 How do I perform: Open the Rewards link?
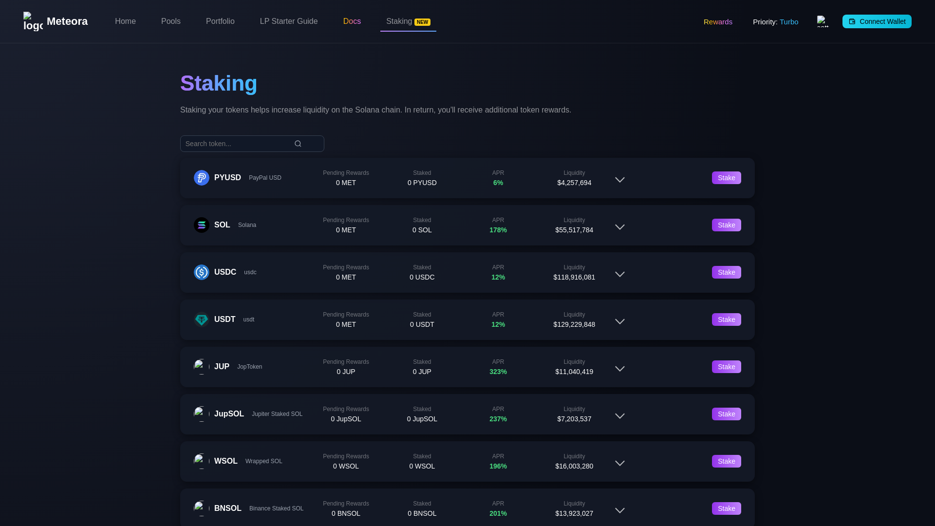click(718, 22)
